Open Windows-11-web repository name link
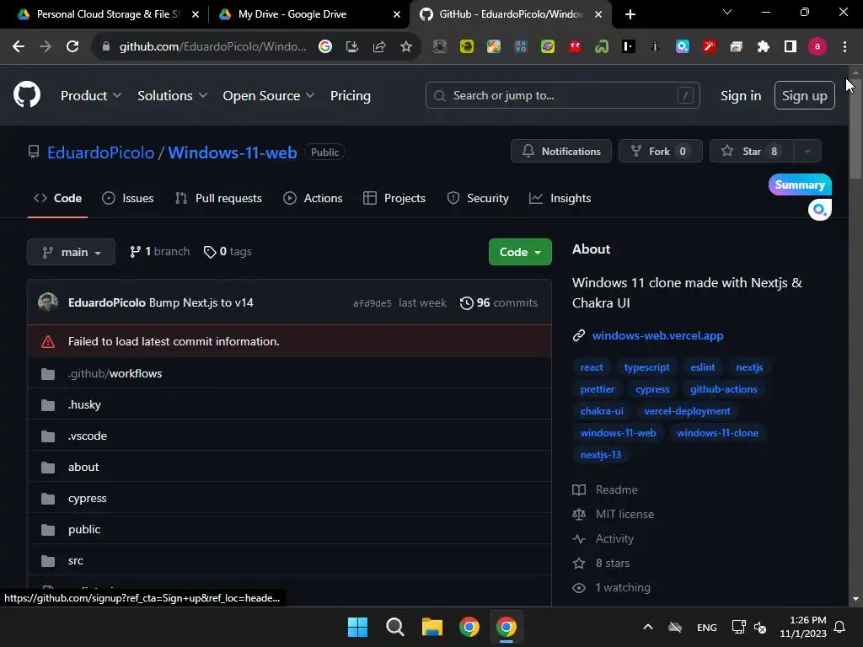The height and width of the screenshot is (647, 863). 233,152
